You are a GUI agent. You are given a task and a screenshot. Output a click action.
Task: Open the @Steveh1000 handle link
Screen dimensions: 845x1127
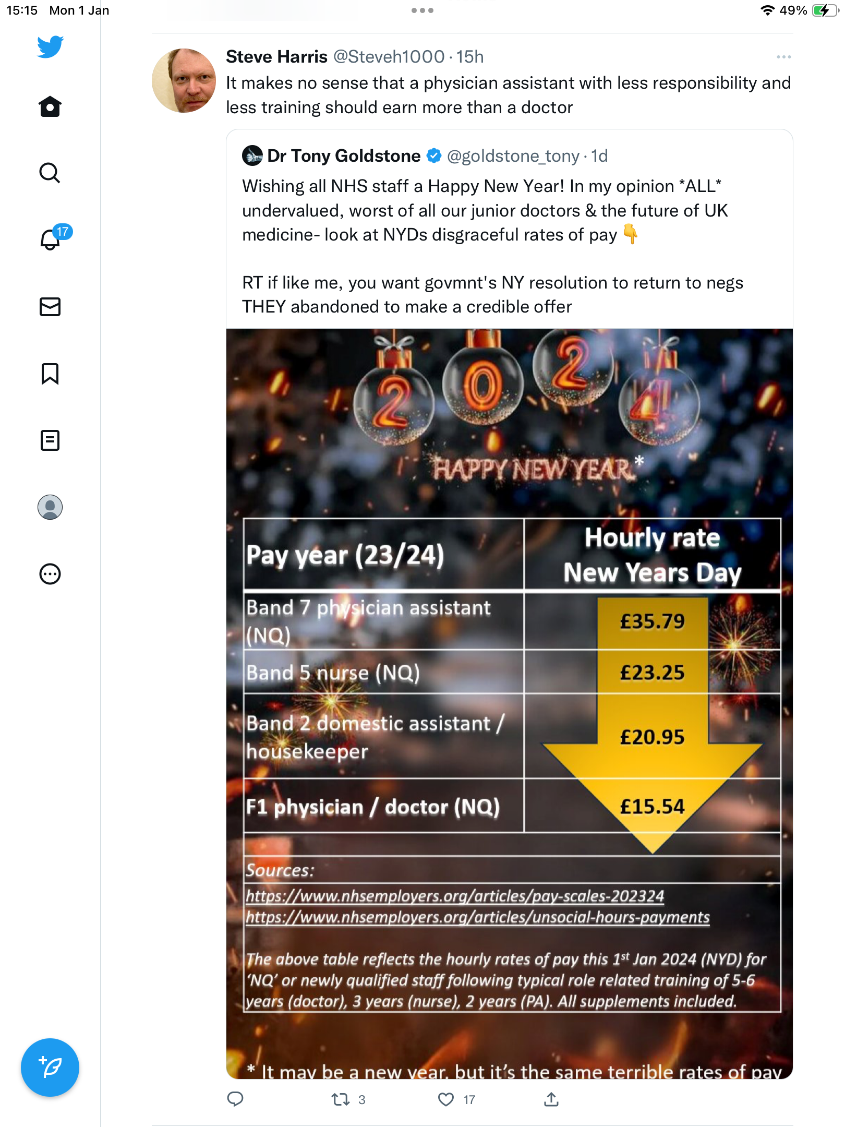pos(389,56)
